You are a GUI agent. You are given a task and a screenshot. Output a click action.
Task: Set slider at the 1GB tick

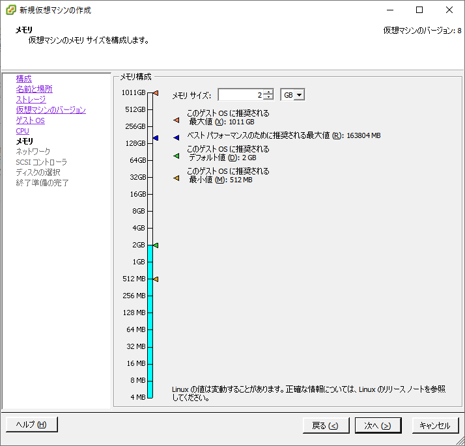pyautogui.click(x=150, y=262)
